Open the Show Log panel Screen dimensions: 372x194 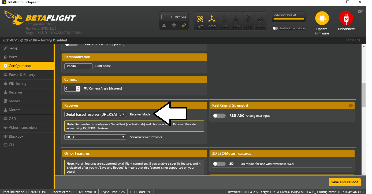pyautogui.click(x=353, y=40)
